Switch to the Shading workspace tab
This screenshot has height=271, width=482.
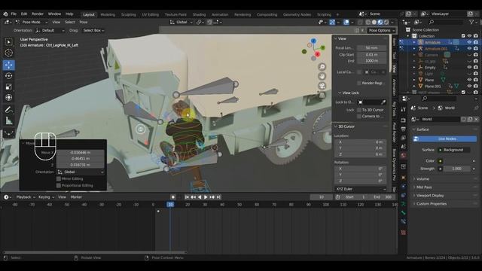point(199,14)
